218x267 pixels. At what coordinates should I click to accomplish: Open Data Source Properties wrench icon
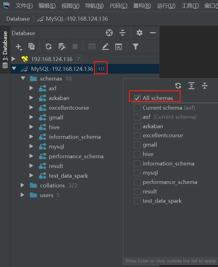tap(62, 46)
